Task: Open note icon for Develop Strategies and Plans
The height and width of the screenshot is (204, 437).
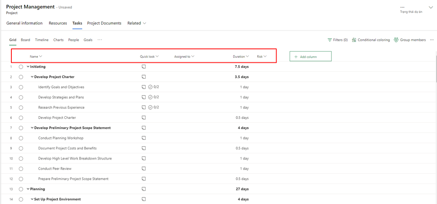Action: click(143, 97)
